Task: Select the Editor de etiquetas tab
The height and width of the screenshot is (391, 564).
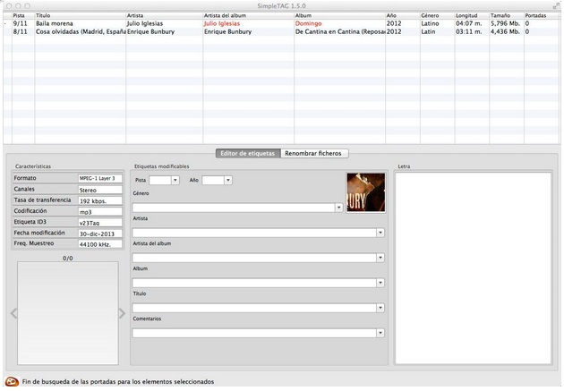Action: point(248,153)
